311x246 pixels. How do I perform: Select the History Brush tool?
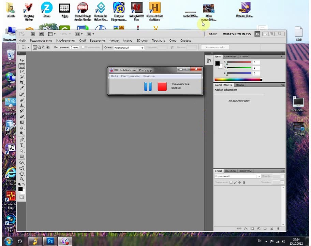coord(21,111)
